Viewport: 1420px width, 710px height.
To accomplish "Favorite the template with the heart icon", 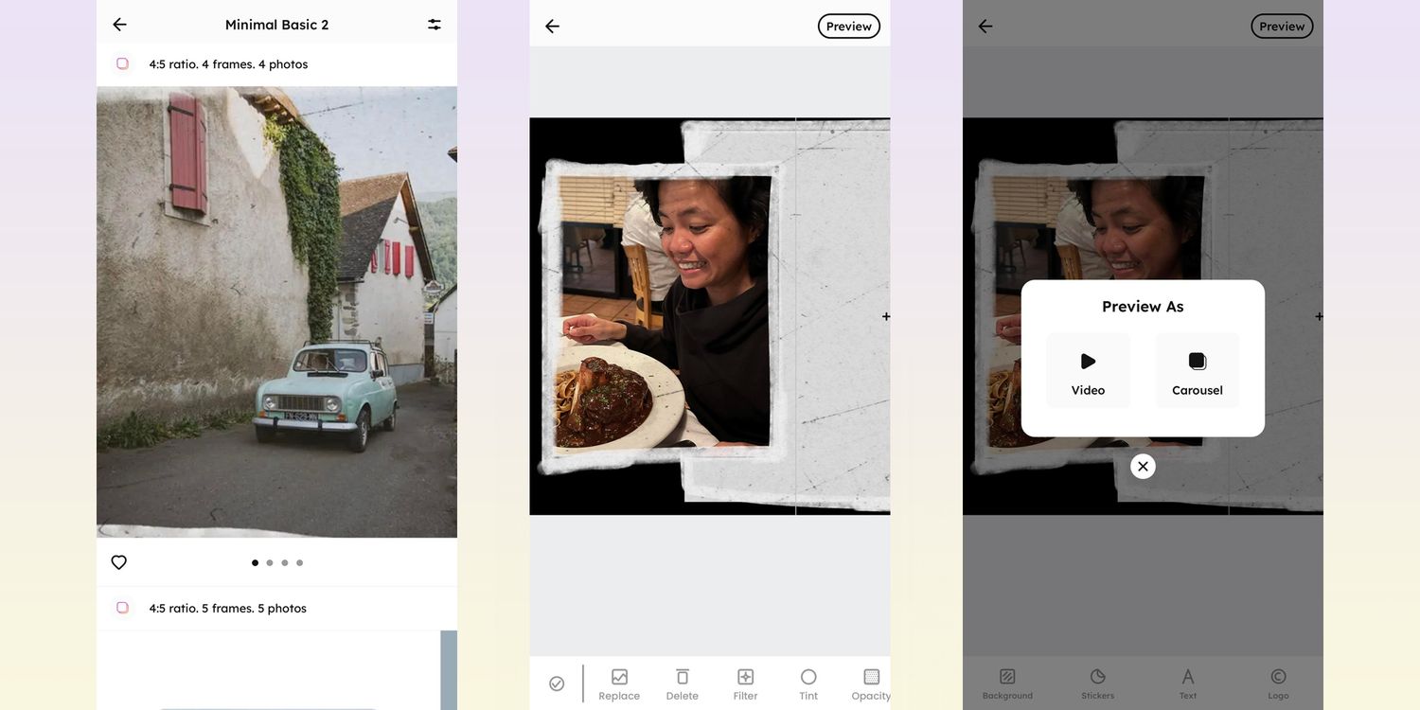I will (x=119, y=562).
